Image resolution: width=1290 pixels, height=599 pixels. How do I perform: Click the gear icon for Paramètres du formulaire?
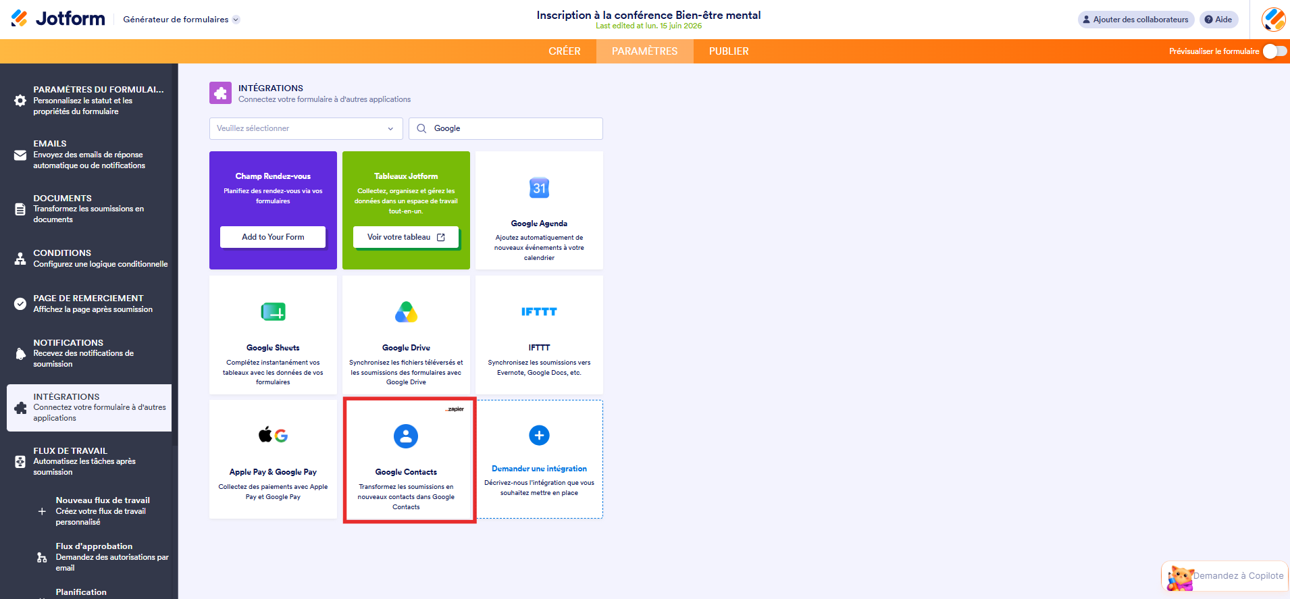pyautogui.click(x=20, y=101)
